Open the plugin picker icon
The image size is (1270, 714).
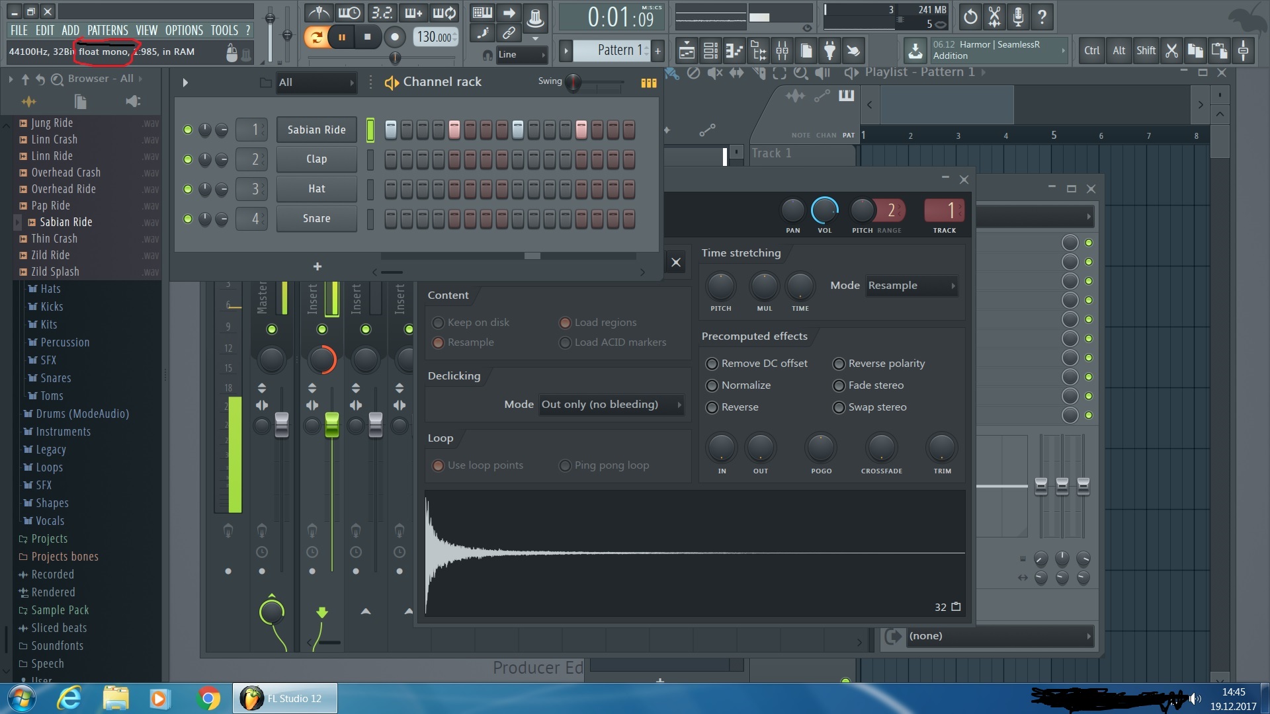829,51
